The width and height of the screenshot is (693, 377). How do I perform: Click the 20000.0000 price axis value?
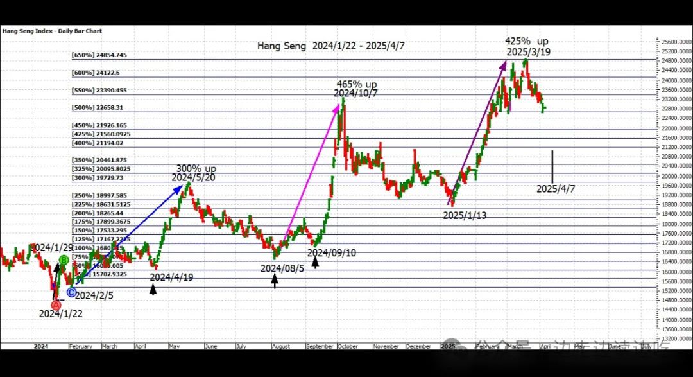coord(676,176)
